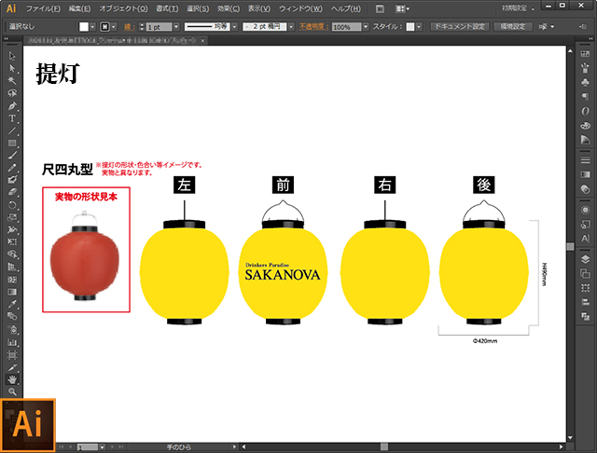This screenshot has height=453, width=597.
Task: Select the Eyedropper tool
Action: pyautogui.click(x=12, y=304)
